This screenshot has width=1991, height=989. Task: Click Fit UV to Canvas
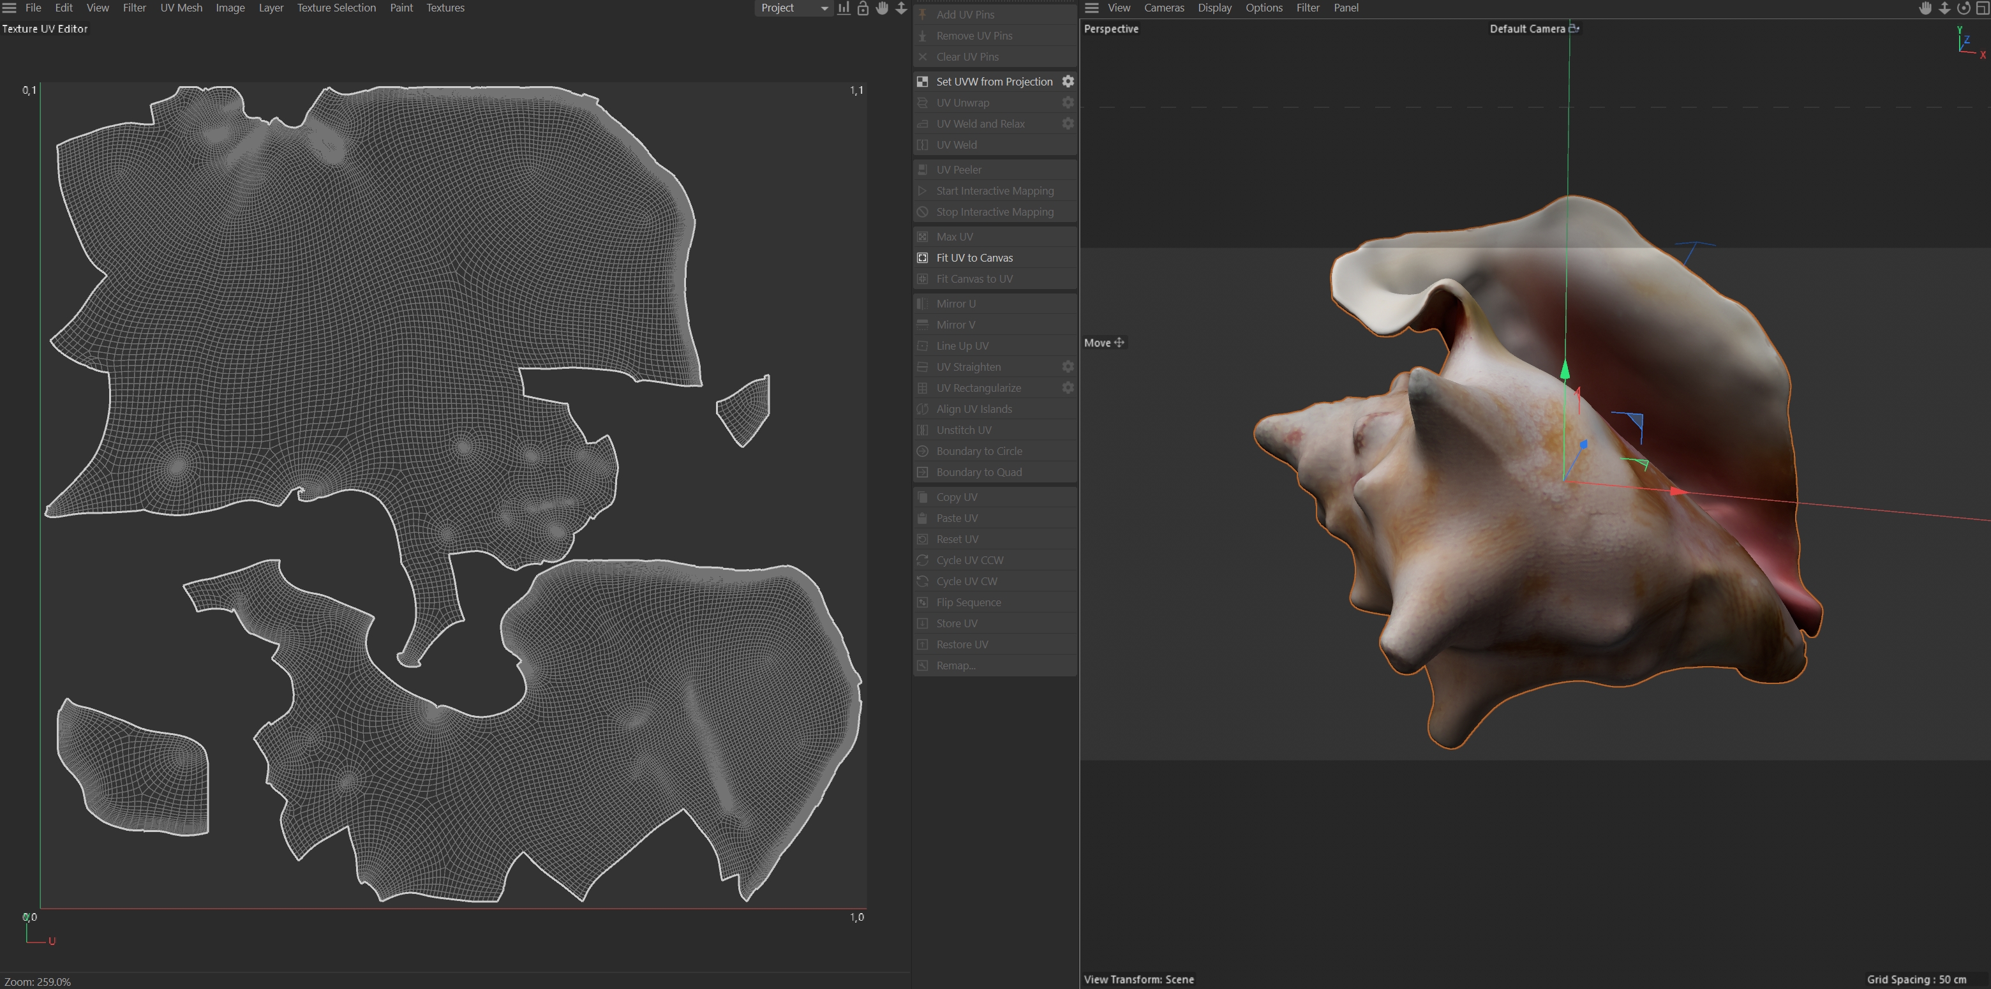coord(974,257)
